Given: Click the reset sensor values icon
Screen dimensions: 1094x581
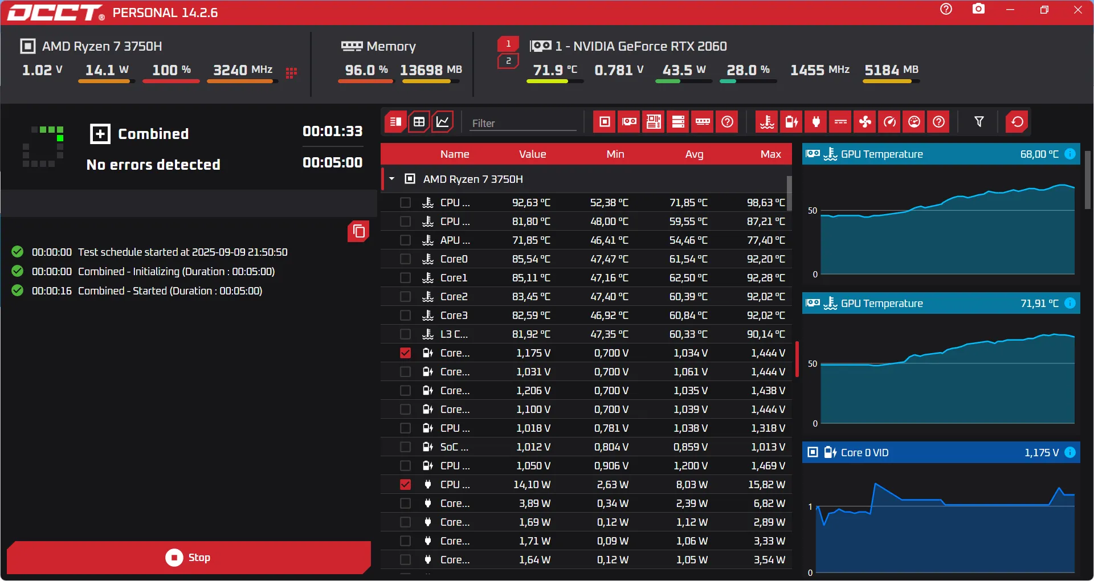Looking at the screenshot, I should pos(1017,122).
